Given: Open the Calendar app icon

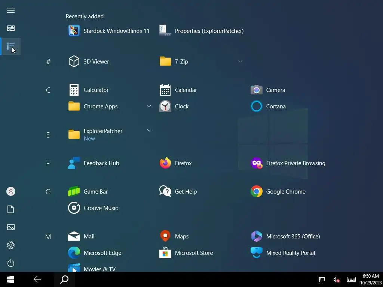Looking at the screenshot, I should (165, 90).
